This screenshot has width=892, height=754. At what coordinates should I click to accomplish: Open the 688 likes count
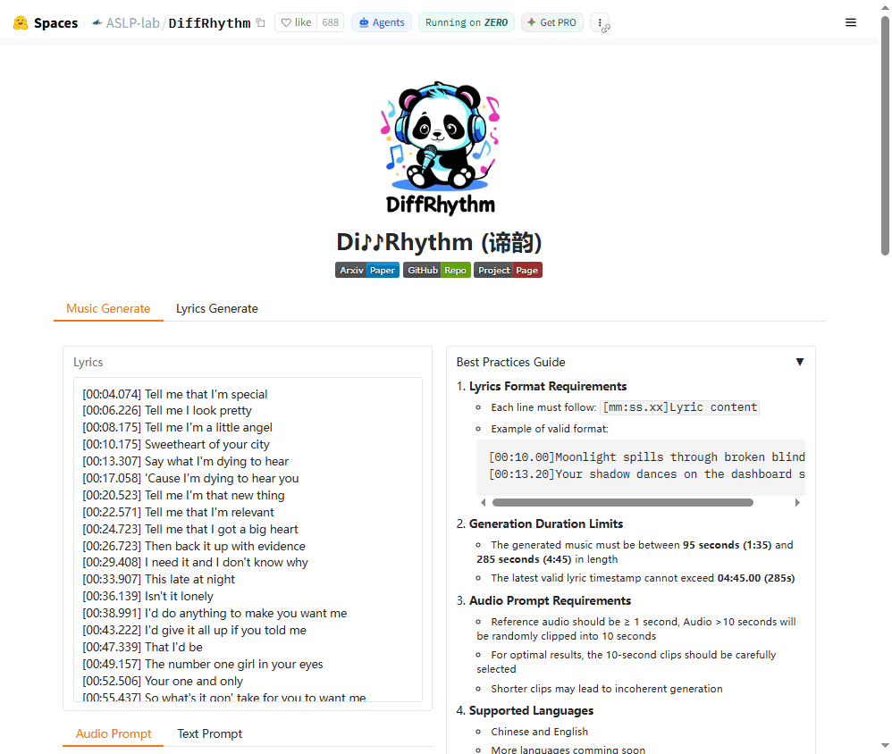[330, 22]
